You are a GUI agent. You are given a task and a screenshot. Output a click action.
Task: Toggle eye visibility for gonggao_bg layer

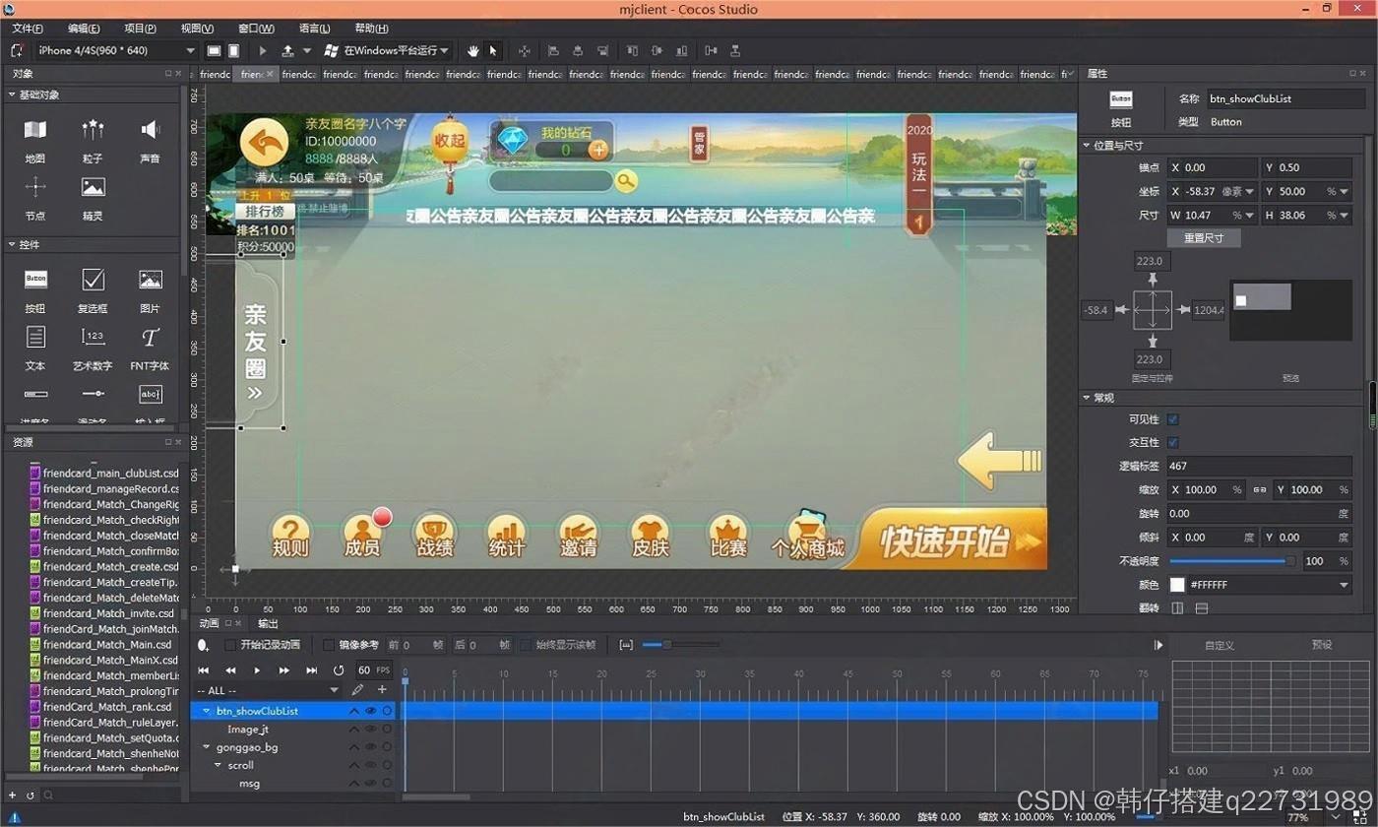tap(371, 747)
